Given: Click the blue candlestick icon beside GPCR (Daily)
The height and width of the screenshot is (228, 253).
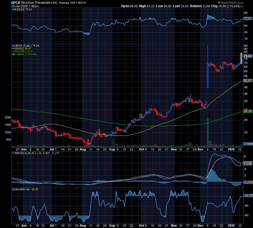Looking at the screenshot, I should pos(13,45).
